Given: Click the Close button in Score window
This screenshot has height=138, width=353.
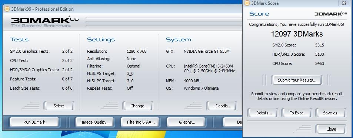Looking at the screenshot, I should 330,129.
